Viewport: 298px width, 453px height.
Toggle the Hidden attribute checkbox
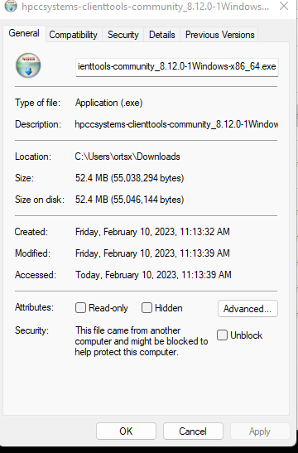coord(147,308)
